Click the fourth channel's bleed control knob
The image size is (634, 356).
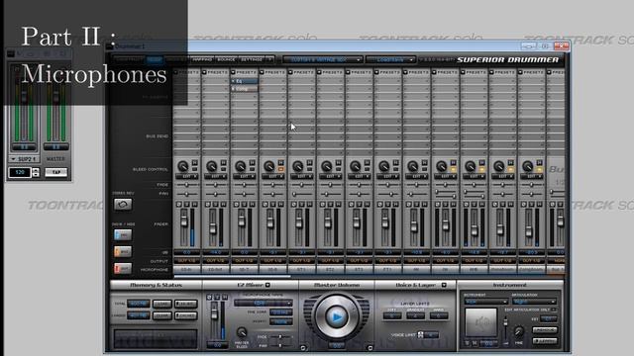pyautogui.click(x=268, y=166)
